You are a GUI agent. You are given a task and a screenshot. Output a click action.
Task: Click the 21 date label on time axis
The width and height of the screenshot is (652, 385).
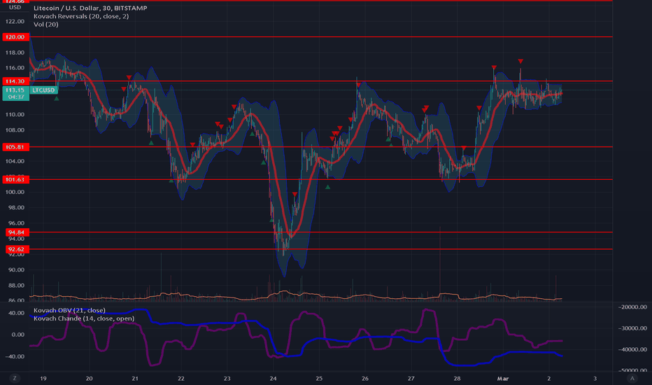pyautogui.click(x=135, y=378)
